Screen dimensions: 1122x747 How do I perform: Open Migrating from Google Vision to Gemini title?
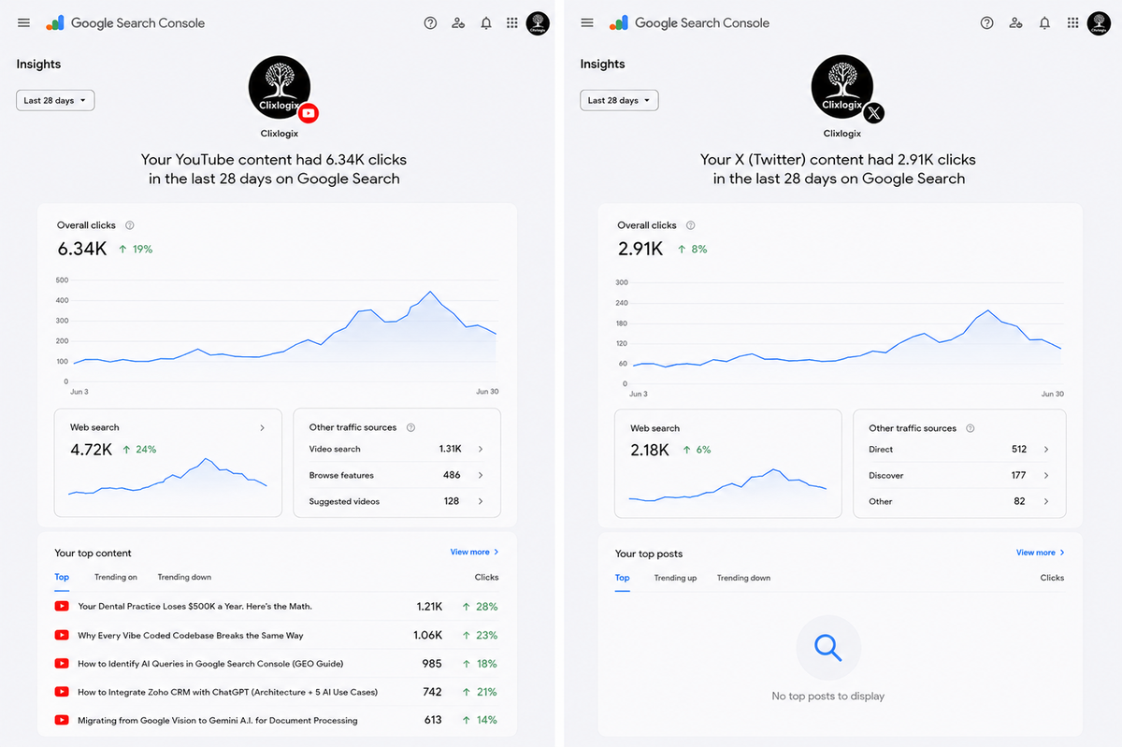218,721
